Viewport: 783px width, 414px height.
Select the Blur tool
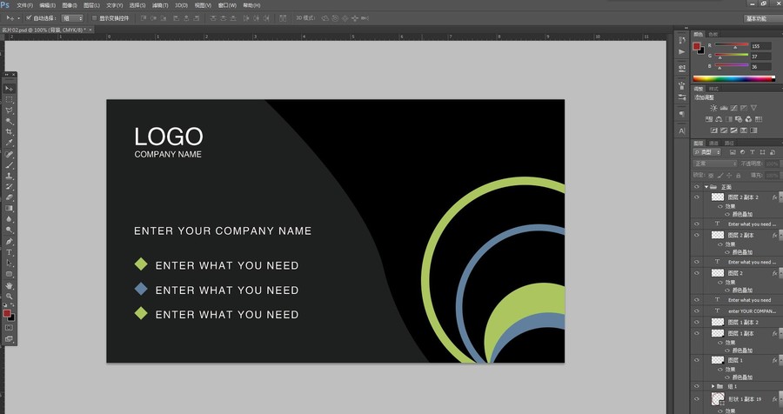pos(9,219)
